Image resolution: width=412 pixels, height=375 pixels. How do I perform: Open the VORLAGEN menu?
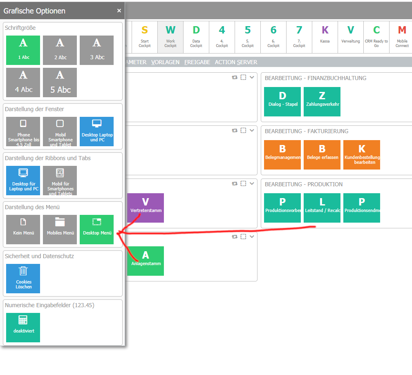[x=165, y=62]
